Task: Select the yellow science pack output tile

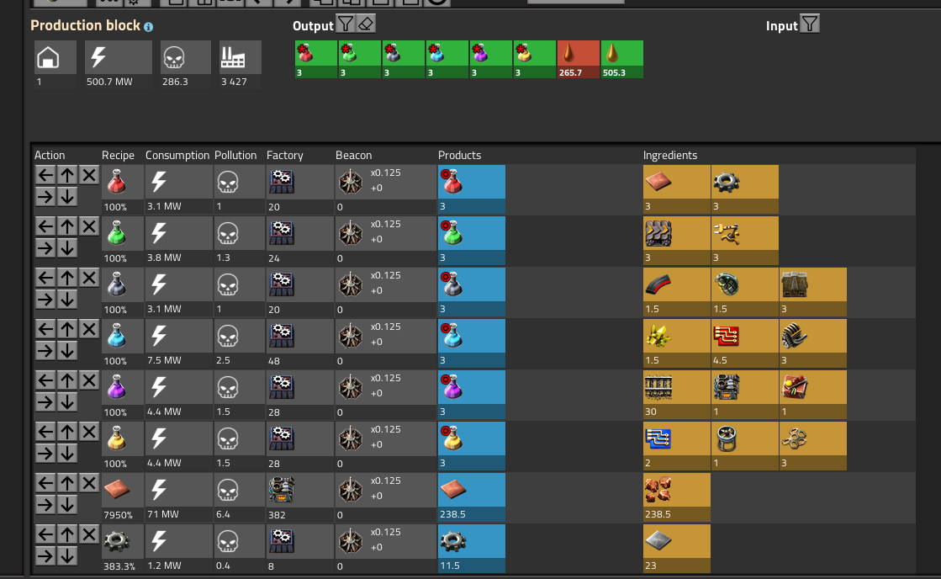Action: [x=535, y=59]
